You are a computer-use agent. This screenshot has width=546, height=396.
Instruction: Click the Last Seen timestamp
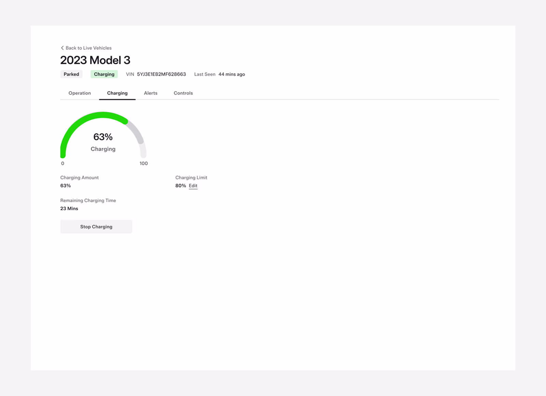tap(232, 74)
